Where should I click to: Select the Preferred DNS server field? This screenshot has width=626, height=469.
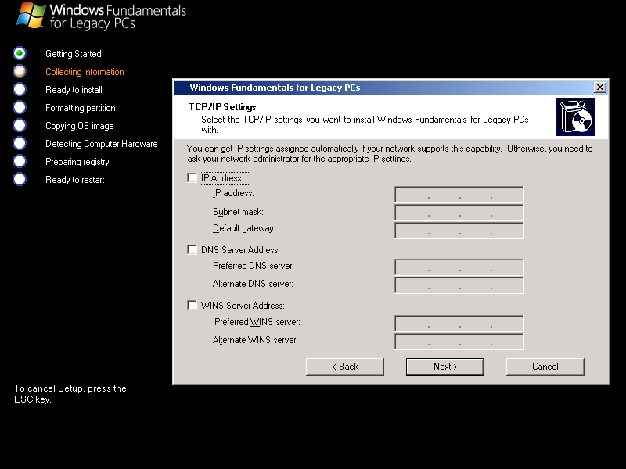(x=459, y=267)
